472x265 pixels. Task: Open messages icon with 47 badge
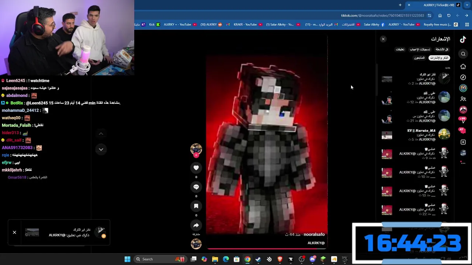(463, 130)
